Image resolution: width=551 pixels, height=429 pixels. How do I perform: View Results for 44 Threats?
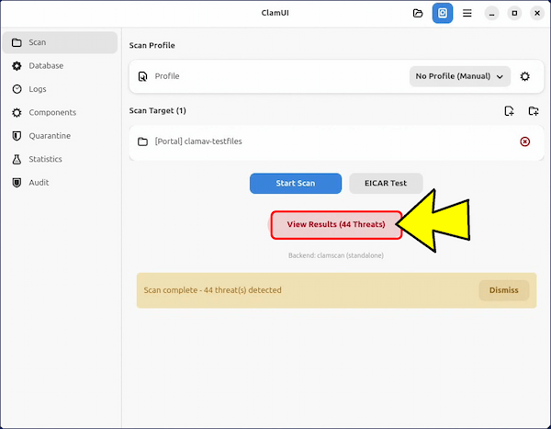pyautogui.click(x=336, y=225)
